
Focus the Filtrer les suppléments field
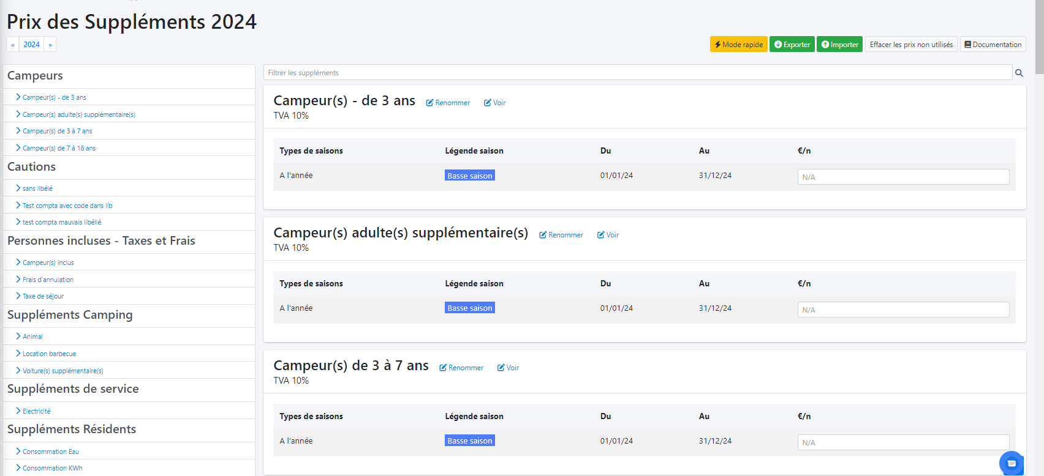coord(637,73)
